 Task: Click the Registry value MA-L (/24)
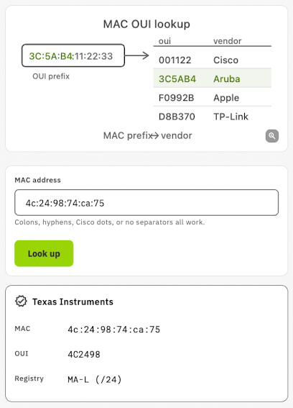95,379
